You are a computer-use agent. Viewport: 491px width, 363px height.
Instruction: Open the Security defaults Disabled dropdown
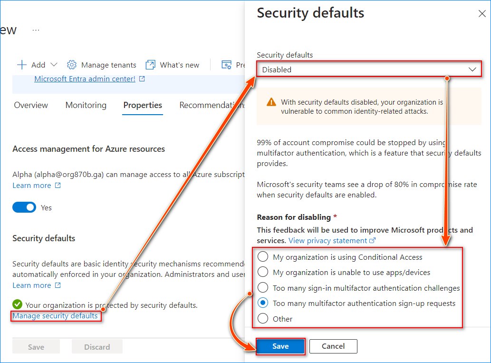[369, 69]
